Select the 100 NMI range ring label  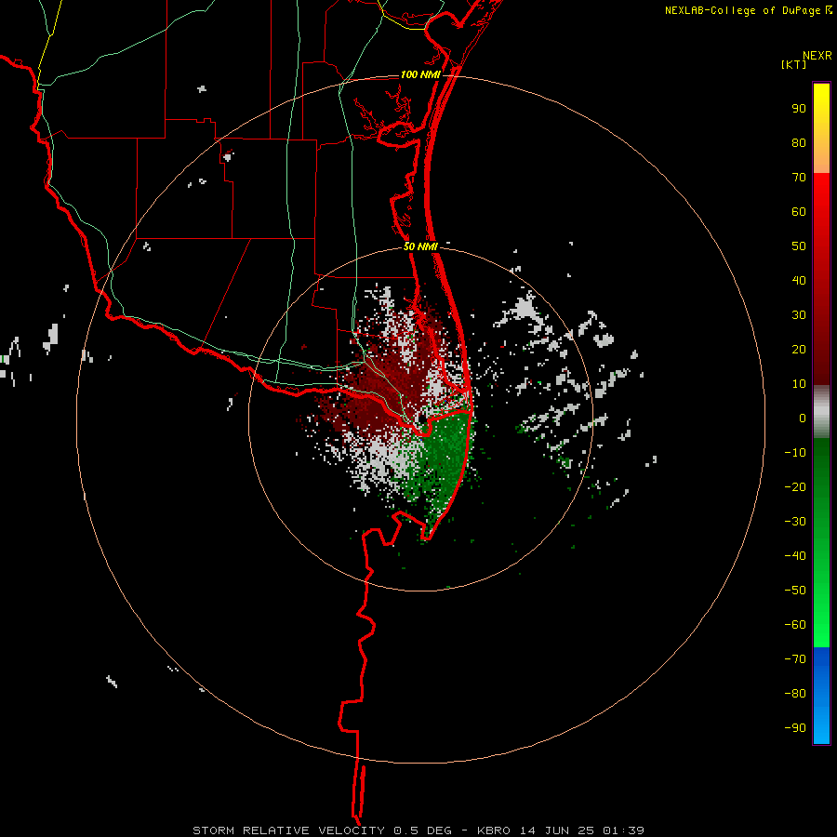(x=420, y=74)
